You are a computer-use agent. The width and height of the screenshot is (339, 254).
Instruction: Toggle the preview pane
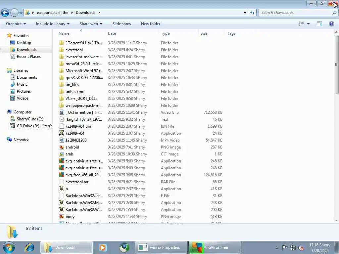[x=319, y=24]
